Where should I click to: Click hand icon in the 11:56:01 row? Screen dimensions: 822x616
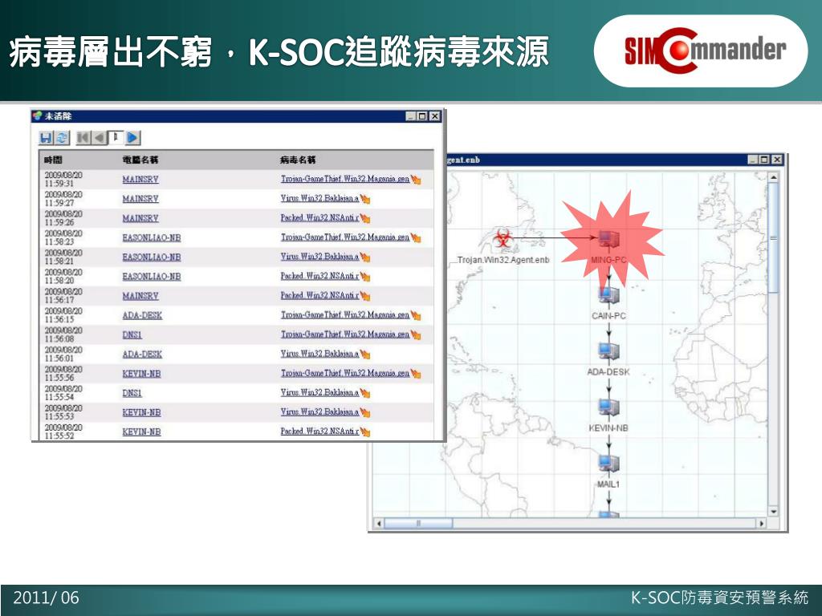click(365, 354)
